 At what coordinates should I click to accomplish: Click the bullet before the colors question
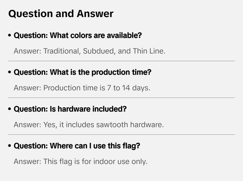coord(10,36)
